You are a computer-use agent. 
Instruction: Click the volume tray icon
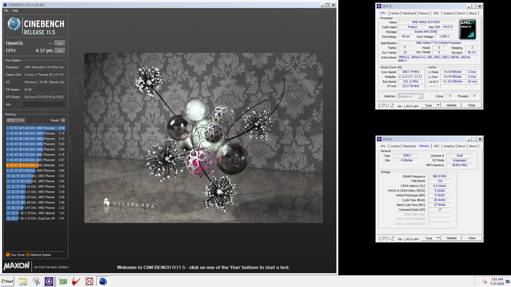(x=485, y=282)
